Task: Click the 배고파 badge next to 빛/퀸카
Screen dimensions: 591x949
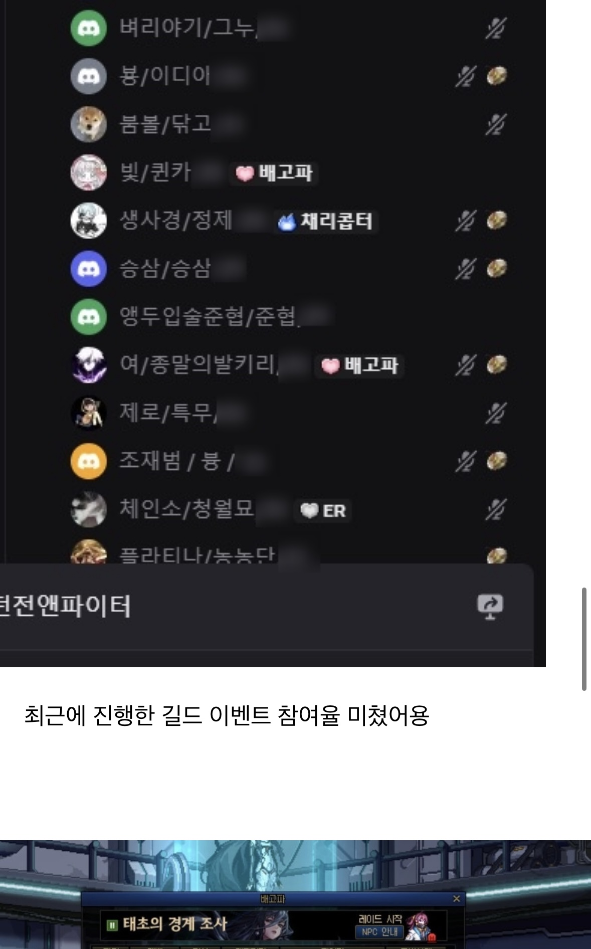Action: pos(274,173)
